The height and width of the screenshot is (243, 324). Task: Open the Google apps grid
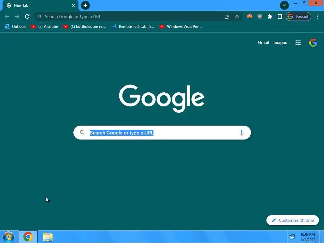tap(298, 43)
